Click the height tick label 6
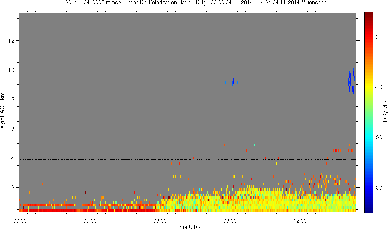The image size is (388, 229). click(12, 129)
